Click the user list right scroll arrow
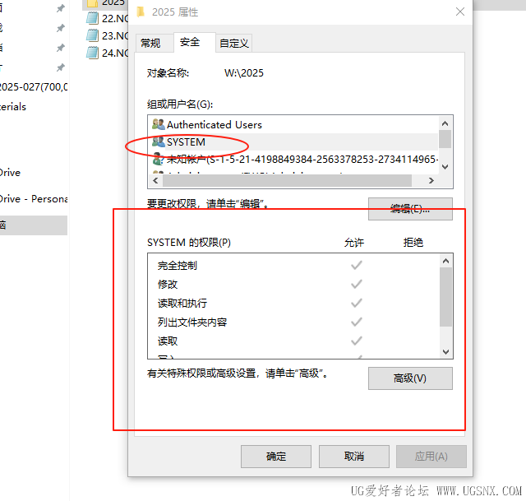The width and height of the screenshot is (526, 501). click(x=431, y=181)
